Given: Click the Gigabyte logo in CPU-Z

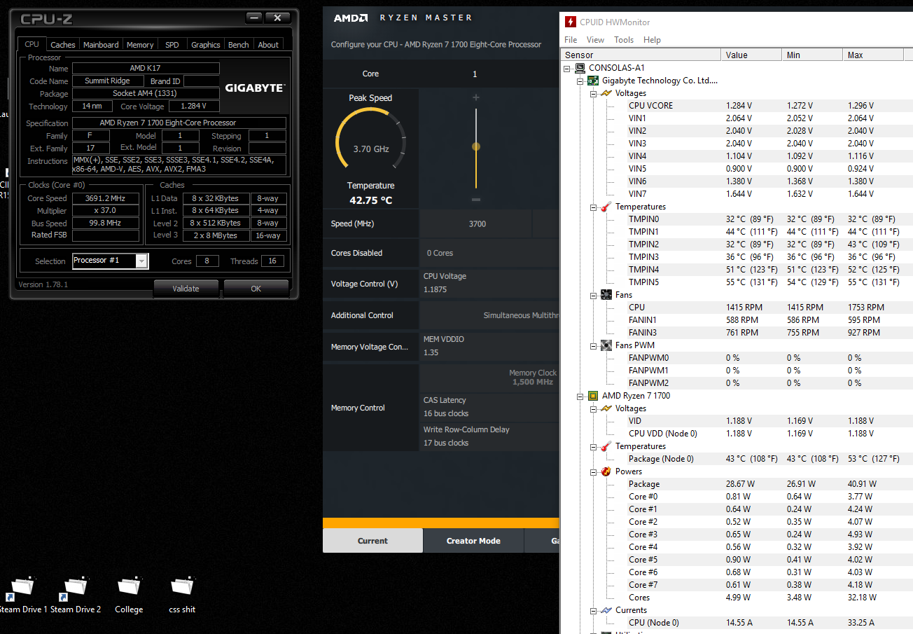Looking at the screenshot, I should pos(255,88).
